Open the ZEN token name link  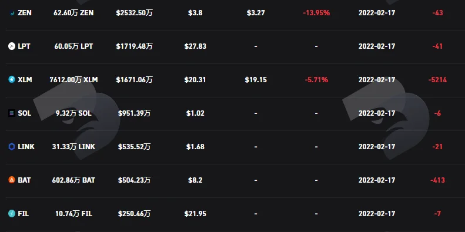(x=25, y=13)
